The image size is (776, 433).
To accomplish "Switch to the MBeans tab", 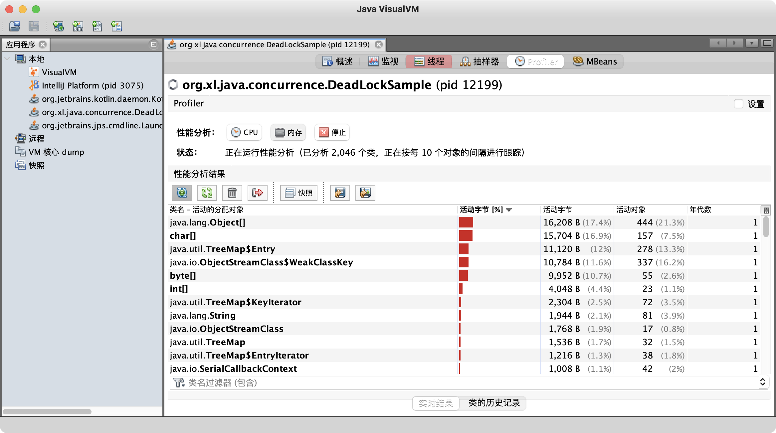I will [x=595, y=62].
